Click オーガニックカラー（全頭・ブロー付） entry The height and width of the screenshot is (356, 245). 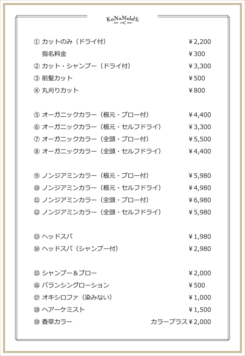[96, 139]
